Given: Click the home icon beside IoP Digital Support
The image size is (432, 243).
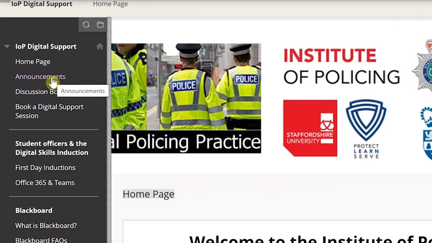Looking at the screenshot, I should pyautogui.click(x=99, y=46).
